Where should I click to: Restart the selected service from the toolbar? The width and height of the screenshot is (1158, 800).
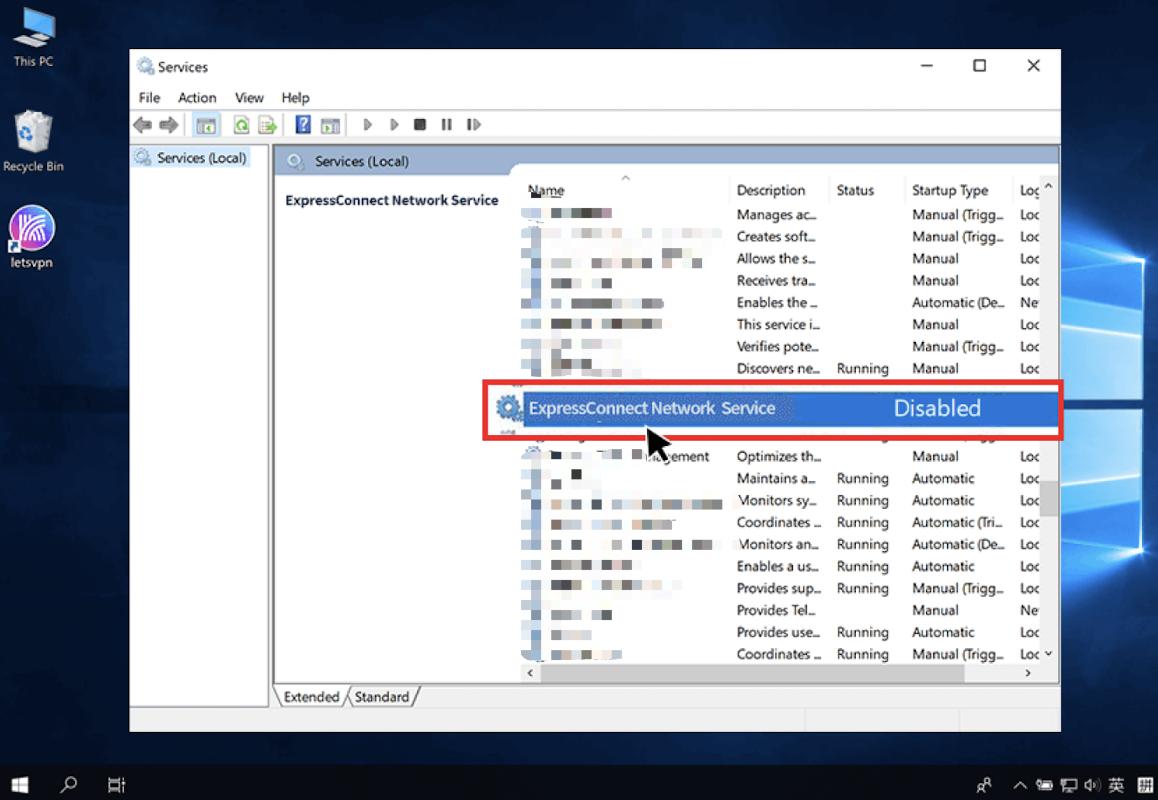tap(473, 125)
